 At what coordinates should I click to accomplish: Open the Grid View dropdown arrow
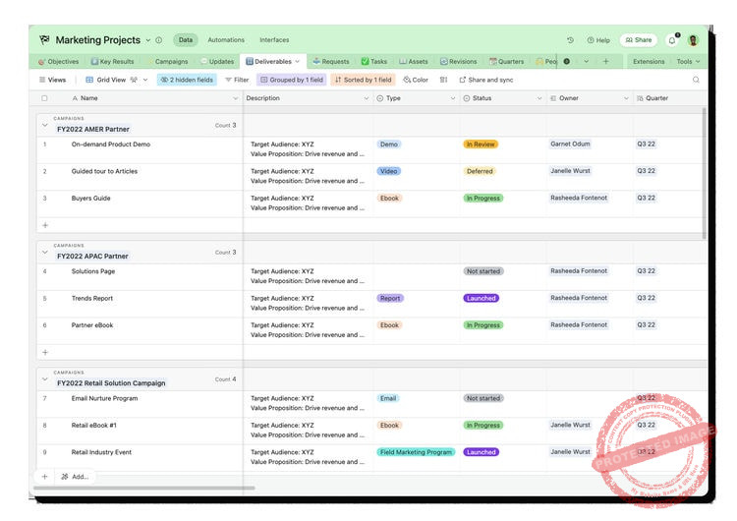[x=145, y=80]
